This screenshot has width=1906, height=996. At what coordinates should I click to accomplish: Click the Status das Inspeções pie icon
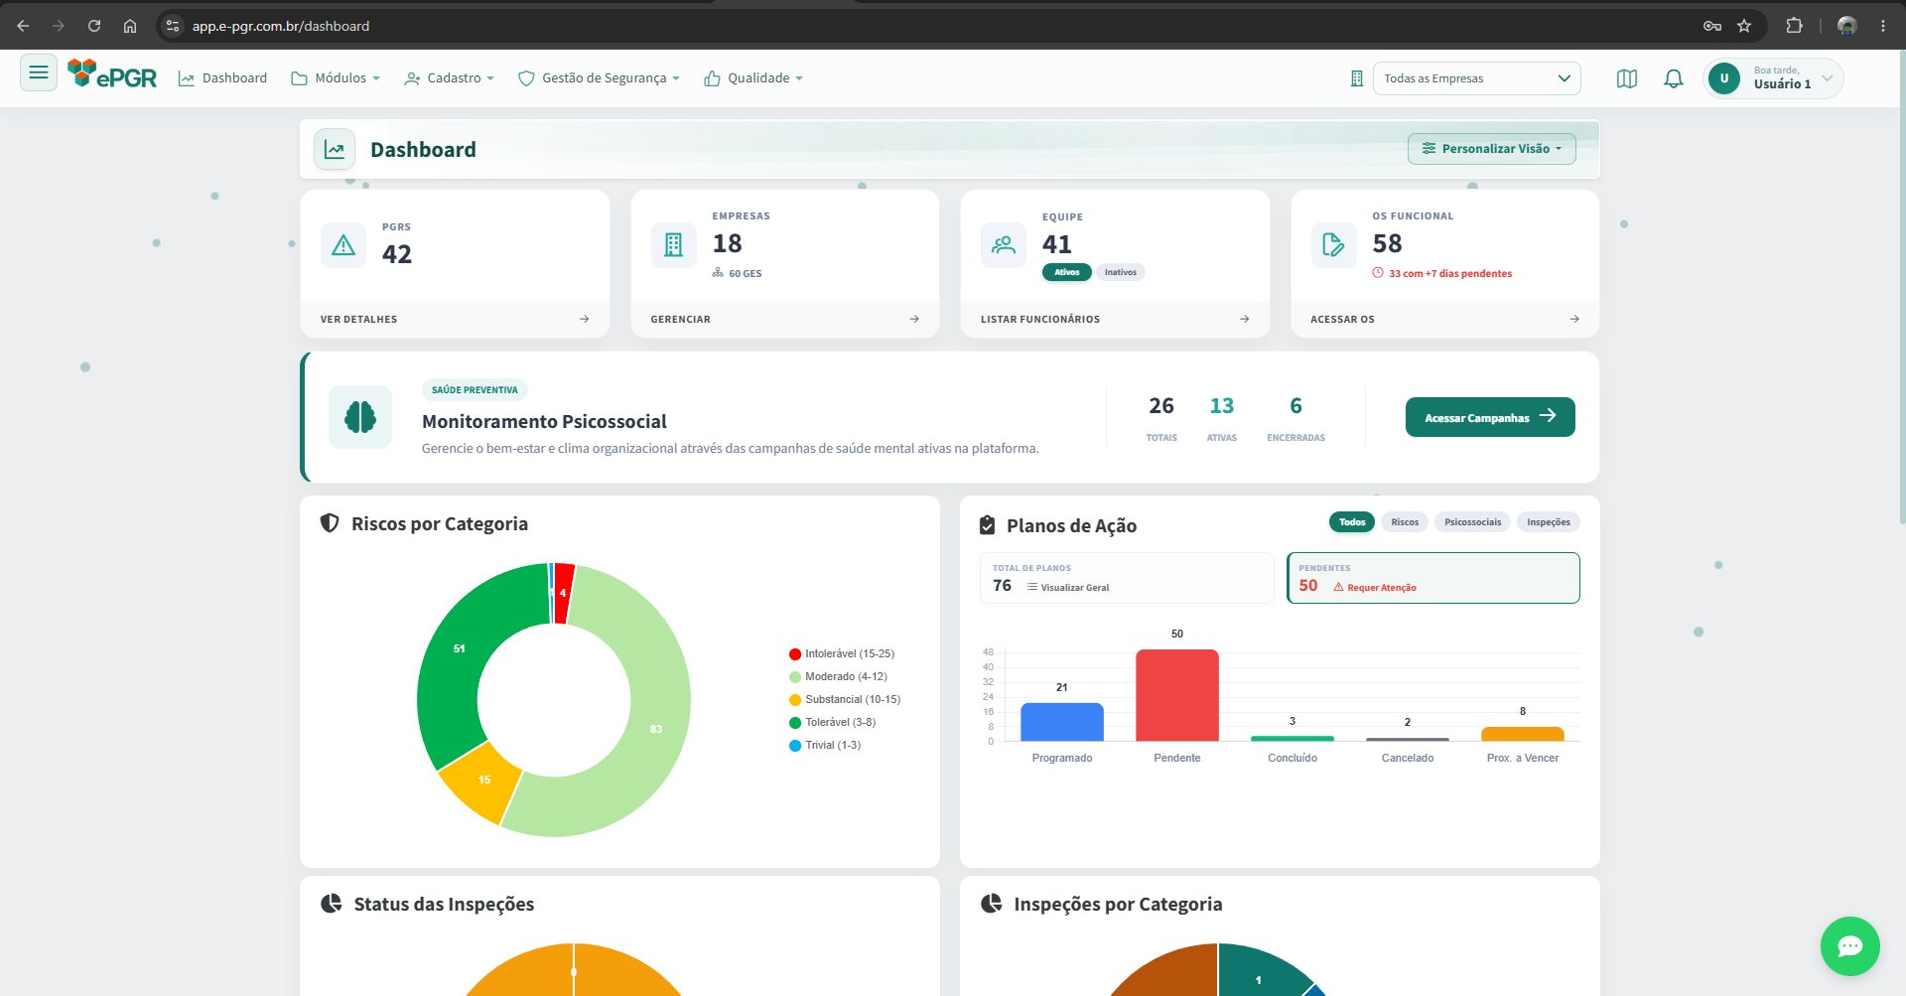click(x=332, y=904)
